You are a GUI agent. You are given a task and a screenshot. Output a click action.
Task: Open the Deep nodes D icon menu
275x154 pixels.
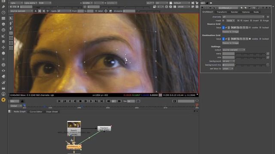coord(3,65)
